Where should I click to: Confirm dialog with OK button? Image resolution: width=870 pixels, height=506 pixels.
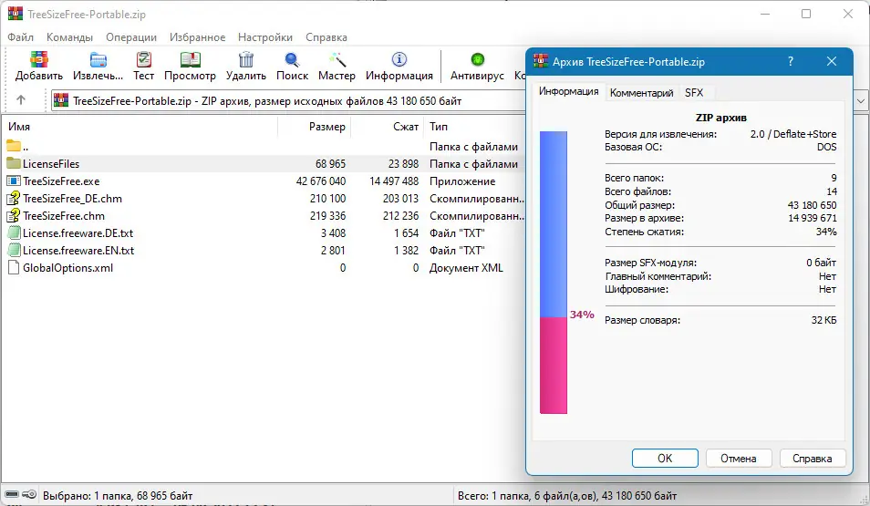(665, 459)
